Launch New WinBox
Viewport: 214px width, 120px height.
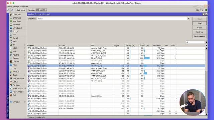tap(18, 92)
